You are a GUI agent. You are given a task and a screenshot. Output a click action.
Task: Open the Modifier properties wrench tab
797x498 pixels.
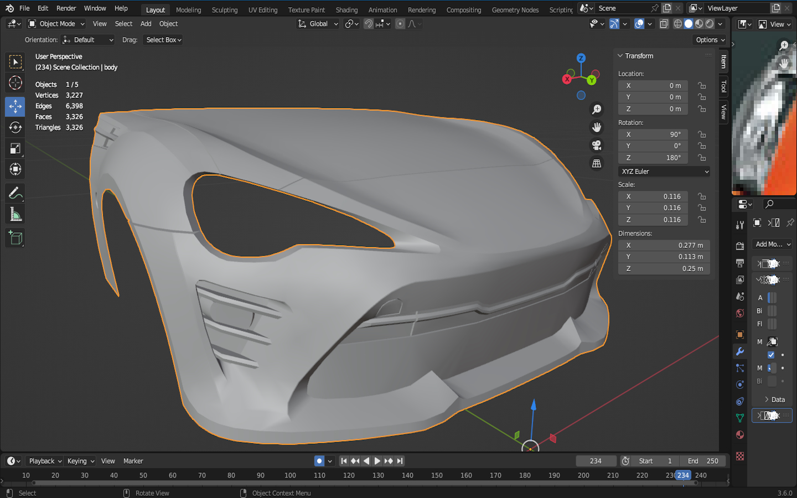[x=740, y=351]
